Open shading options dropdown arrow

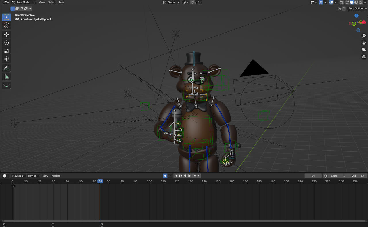pyautogui.click(x=365, y=2)
